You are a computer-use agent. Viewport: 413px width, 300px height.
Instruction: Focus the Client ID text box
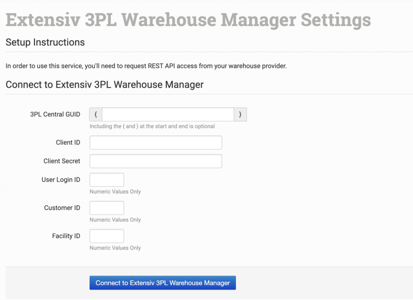[156, 143]
